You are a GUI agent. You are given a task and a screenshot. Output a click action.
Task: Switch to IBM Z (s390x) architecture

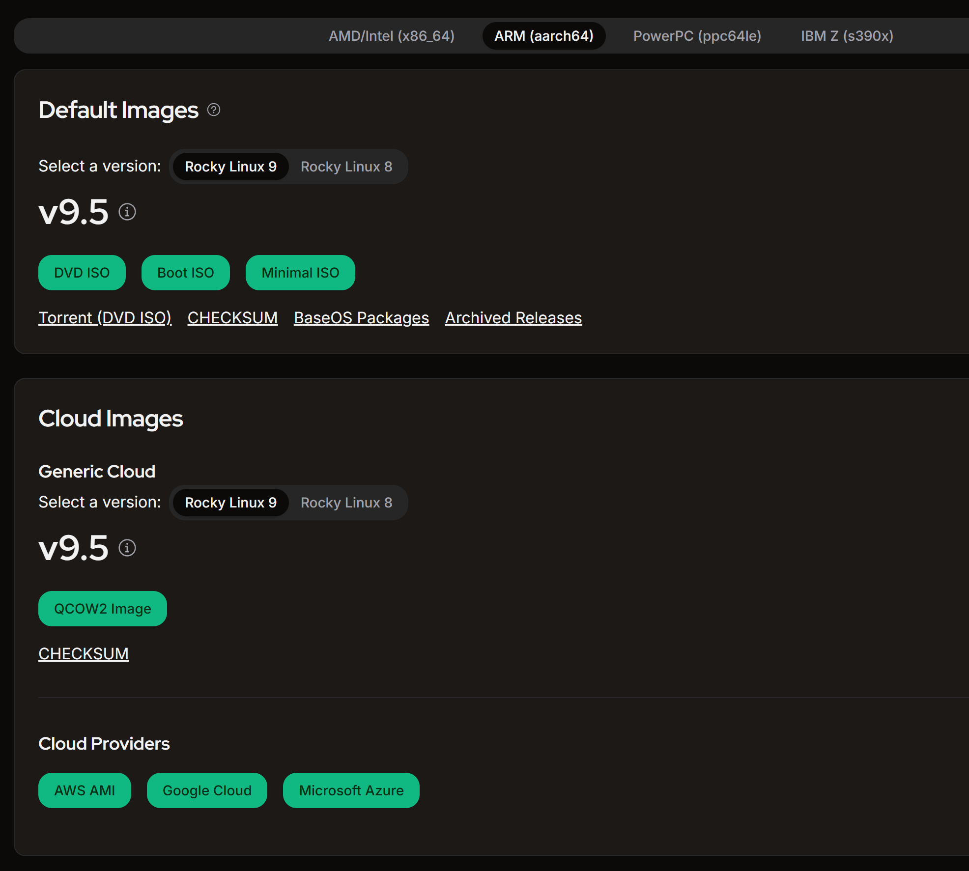pyautogui.click(x=847, y=36)
